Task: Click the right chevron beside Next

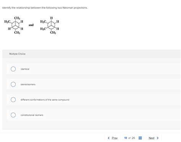Action: [x=158, y=138]
